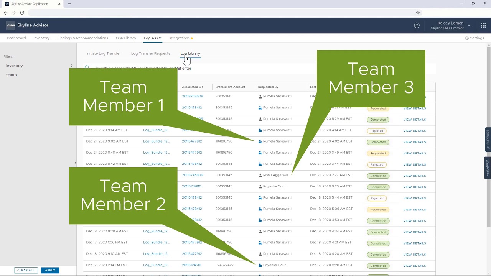The width and height of the screenshot is (491, 276).
Task: Open the Log Transfer Requests sub-tab
Action: coord(150,54)
